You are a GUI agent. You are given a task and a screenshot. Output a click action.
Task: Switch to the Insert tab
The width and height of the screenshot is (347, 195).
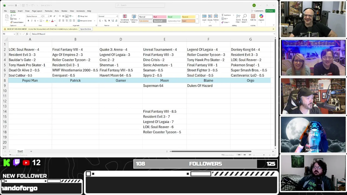click(20, 11)
